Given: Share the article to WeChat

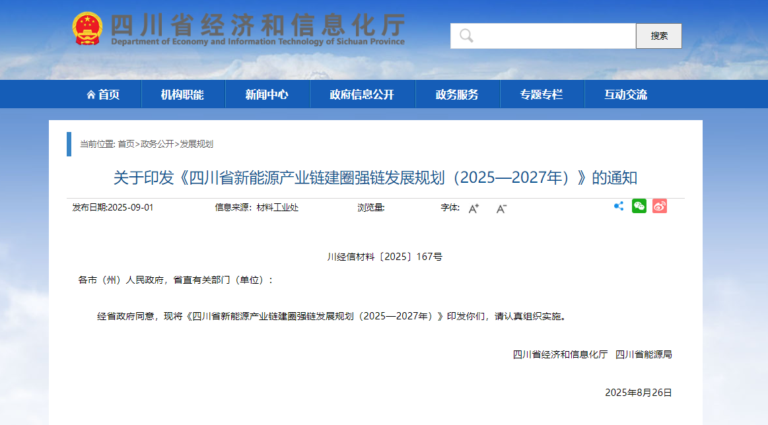Looking at the screenshot, I should (638, 206).
